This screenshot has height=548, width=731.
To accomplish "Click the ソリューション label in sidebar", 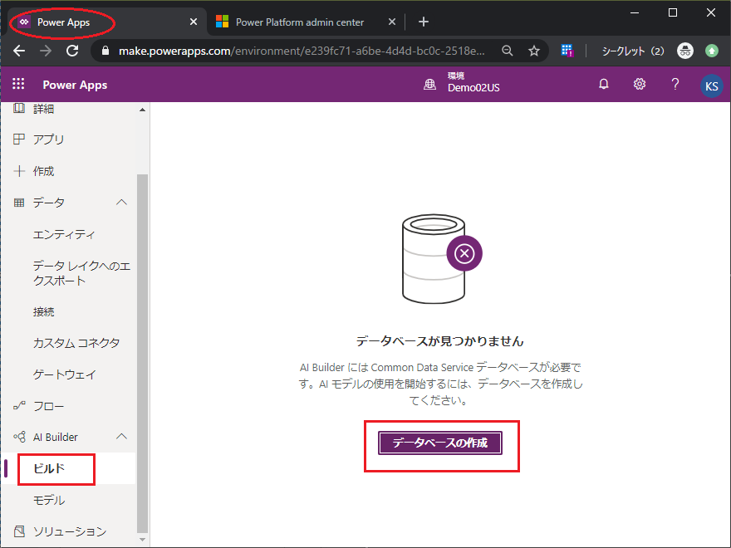I will pyautogui.click(x=70, y=531).
